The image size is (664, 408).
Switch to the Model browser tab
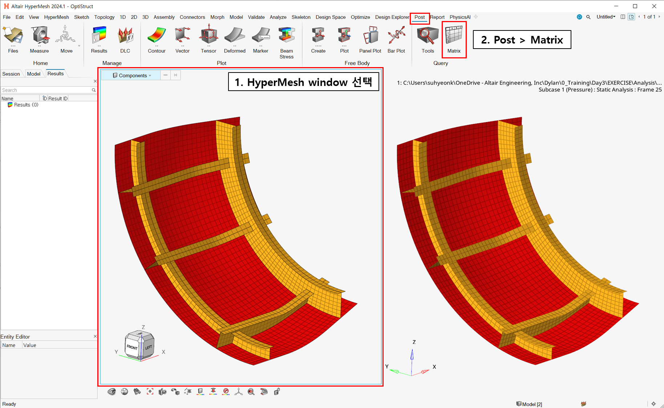pyautogui.click(x=33, y=74)
